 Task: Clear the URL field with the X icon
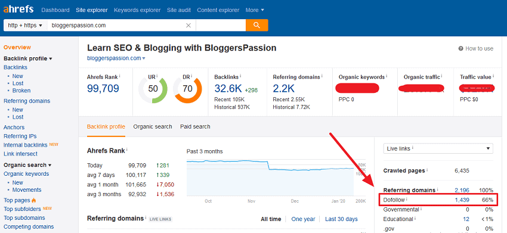point(188,25)
